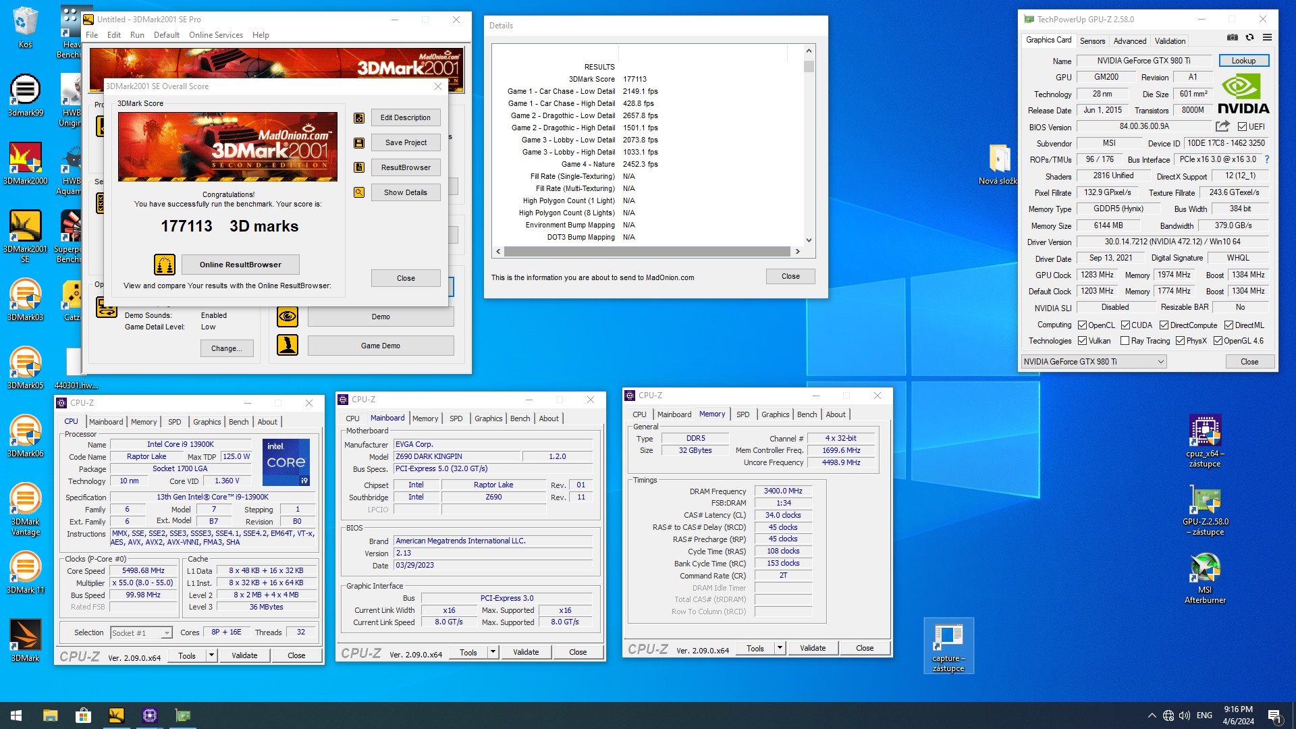Click the Intel Core i9 logo in CPU-Z
This screenshot has width=1296, height=729.
tap(286, 462)
